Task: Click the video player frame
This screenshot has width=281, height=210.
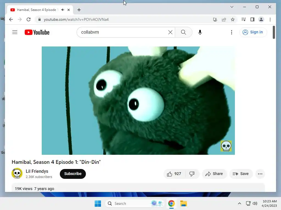Action: click(138, 101)
